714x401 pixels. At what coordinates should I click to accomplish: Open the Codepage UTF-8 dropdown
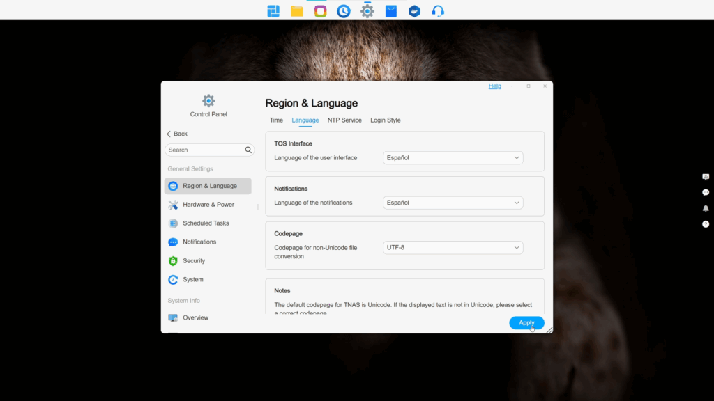[453, 248]
